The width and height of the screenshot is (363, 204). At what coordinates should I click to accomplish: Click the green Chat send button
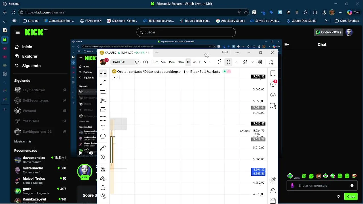click(x=351, y=196)
